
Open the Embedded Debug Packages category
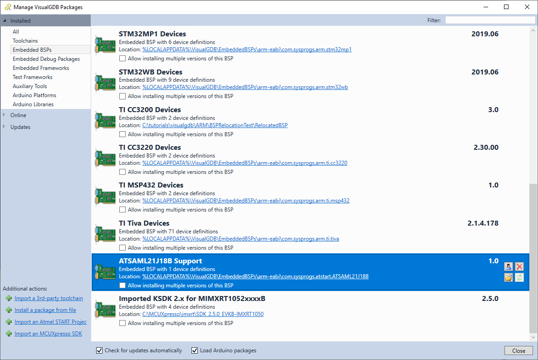tap(46, 59)
